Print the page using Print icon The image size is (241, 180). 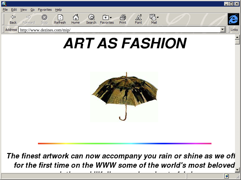(123, 17)
